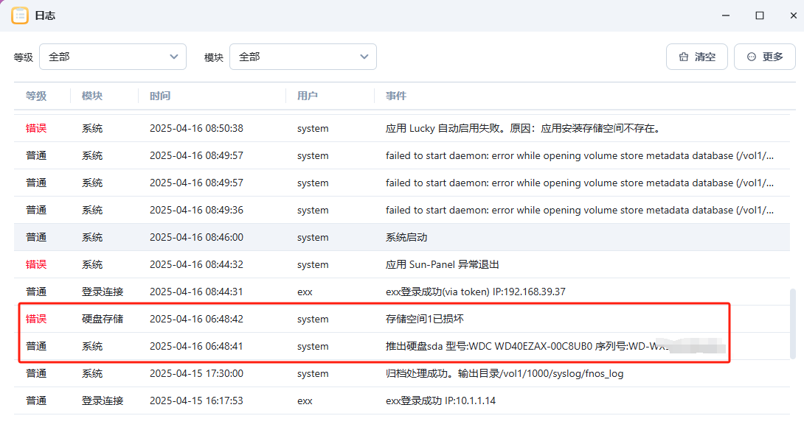Viewport: 804px width, 427px height.
Task: Click the log app icon in title bar
Action: click(20, 15)
